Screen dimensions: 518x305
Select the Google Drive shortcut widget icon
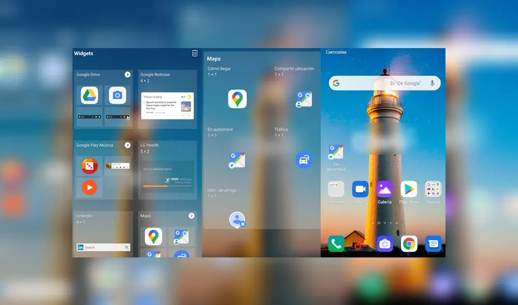click(x=89, y=95)
